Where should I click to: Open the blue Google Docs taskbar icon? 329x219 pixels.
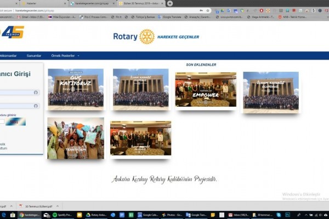[x=122, y=215]
